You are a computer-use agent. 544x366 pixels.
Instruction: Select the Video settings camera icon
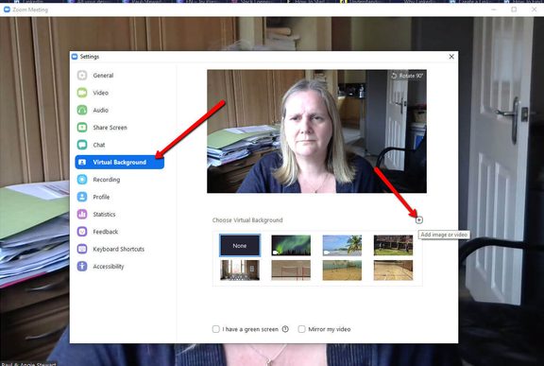pyautogui.click(x=82, y=93)
